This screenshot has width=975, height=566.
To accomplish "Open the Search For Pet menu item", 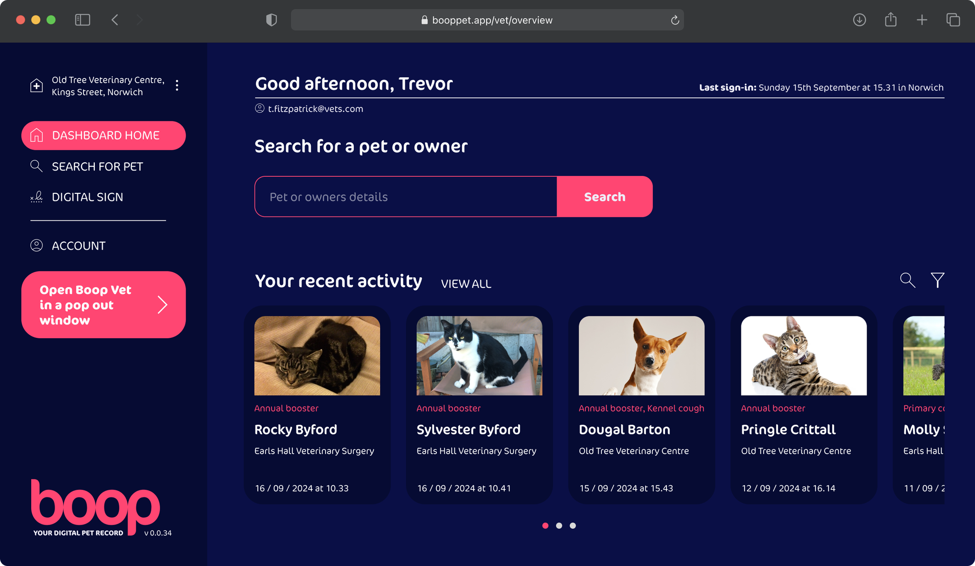I will click(97, 167).
